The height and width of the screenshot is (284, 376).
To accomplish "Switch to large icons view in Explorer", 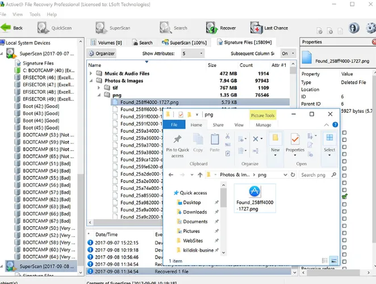I will click(x=334, y=261).
